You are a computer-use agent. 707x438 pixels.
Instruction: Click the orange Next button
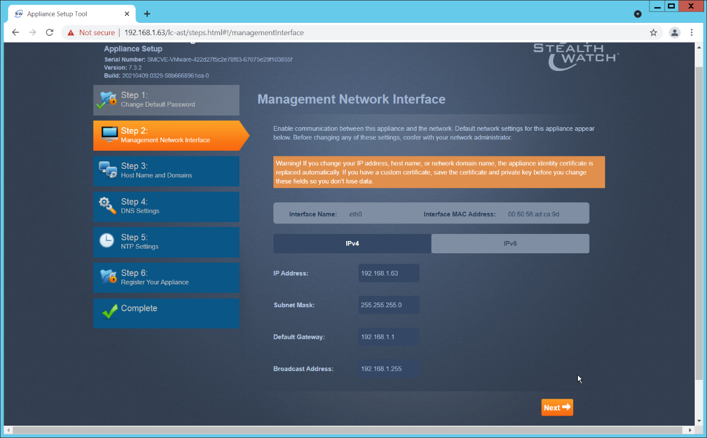pos(556,407)
